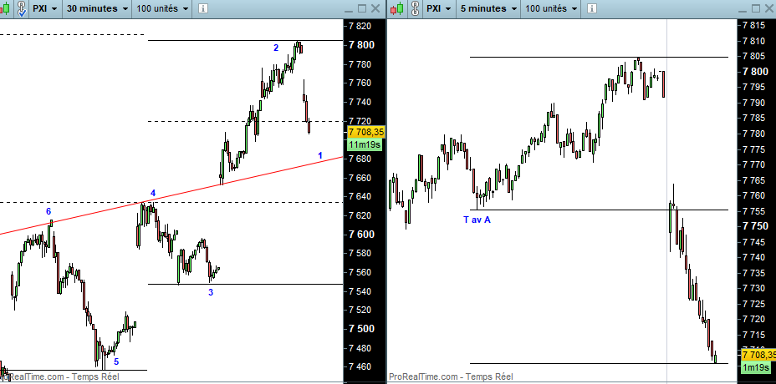Select wave label '3' below the horizontal line
The height and width of the screenshot is (384, 776).
[x=211, y=292]
